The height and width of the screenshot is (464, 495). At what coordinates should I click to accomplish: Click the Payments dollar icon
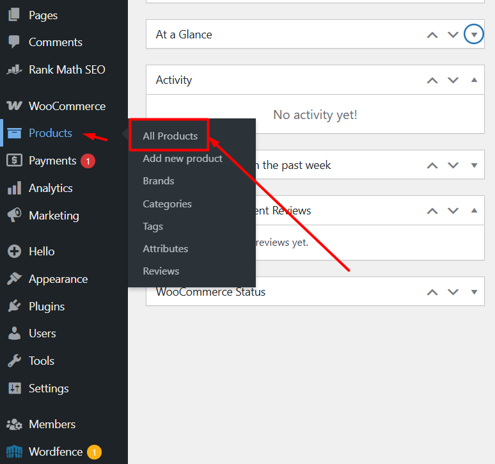(14, 161)
